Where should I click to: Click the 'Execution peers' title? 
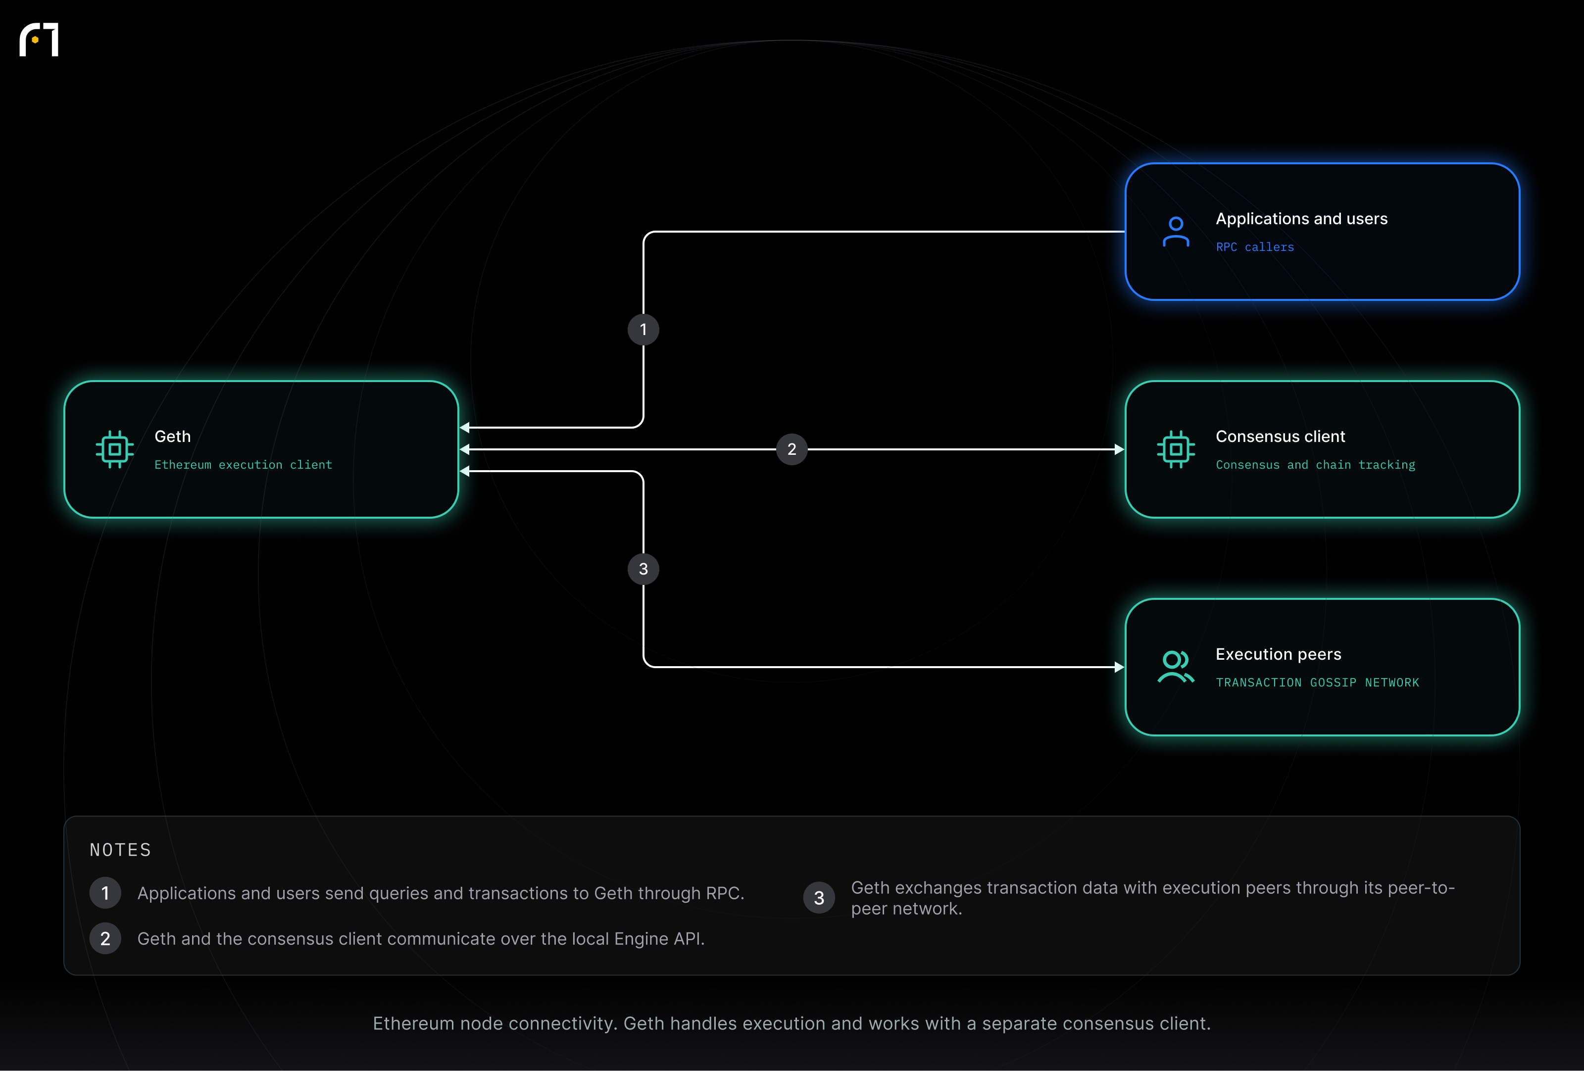click(x=1279, y=654)
